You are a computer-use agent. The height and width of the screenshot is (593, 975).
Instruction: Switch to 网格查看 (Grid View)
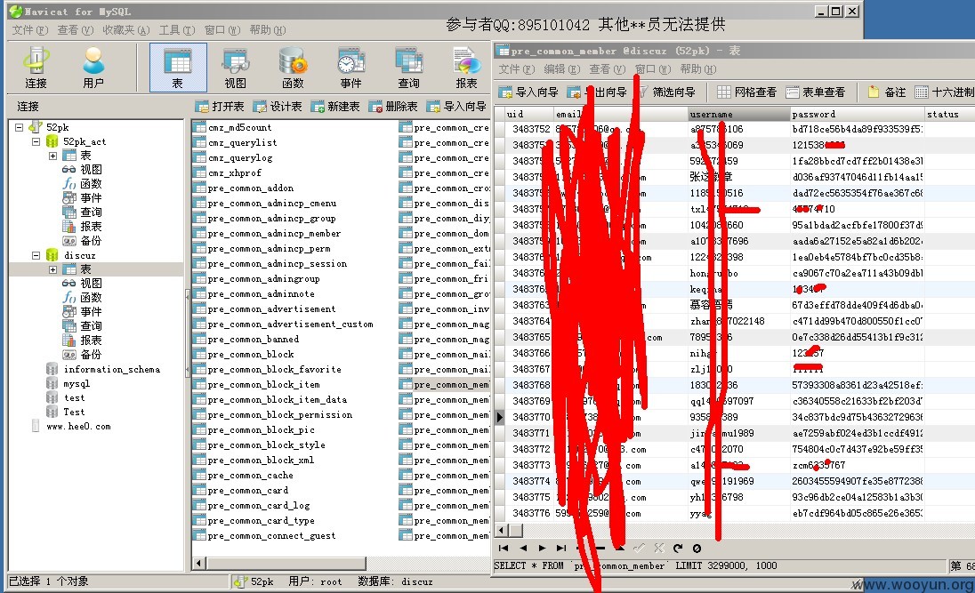[746, 92]
